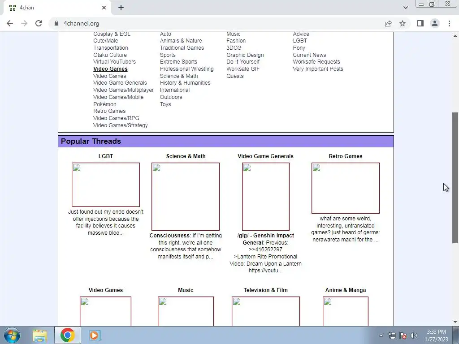The width and height of the screenshot is (459, 344).
Task: Open the International board
Action: pyautogui.click(x=175, y=90)
